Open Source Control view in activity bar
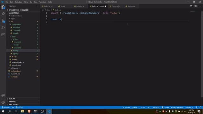 [3, 21]
